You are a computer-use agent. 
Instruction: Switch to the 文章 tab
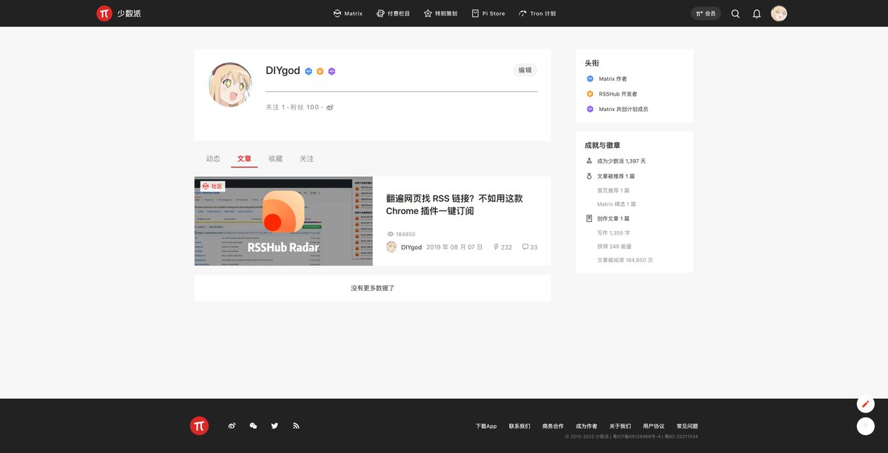[244, 159]
